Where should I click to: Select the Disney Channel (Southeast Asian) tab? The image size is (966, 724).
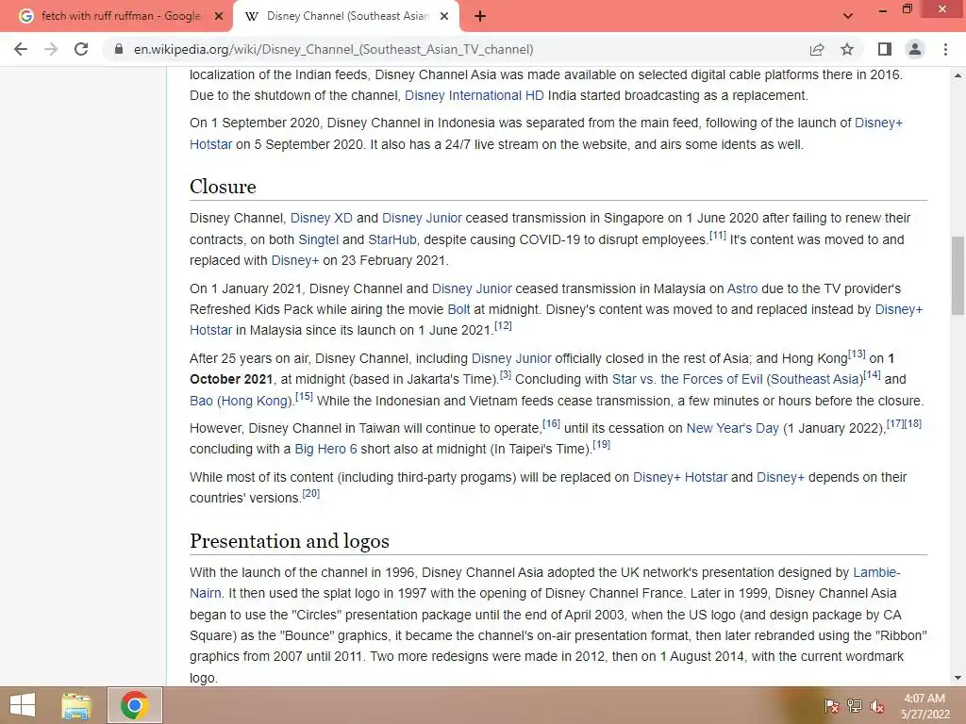pos(347,16)
